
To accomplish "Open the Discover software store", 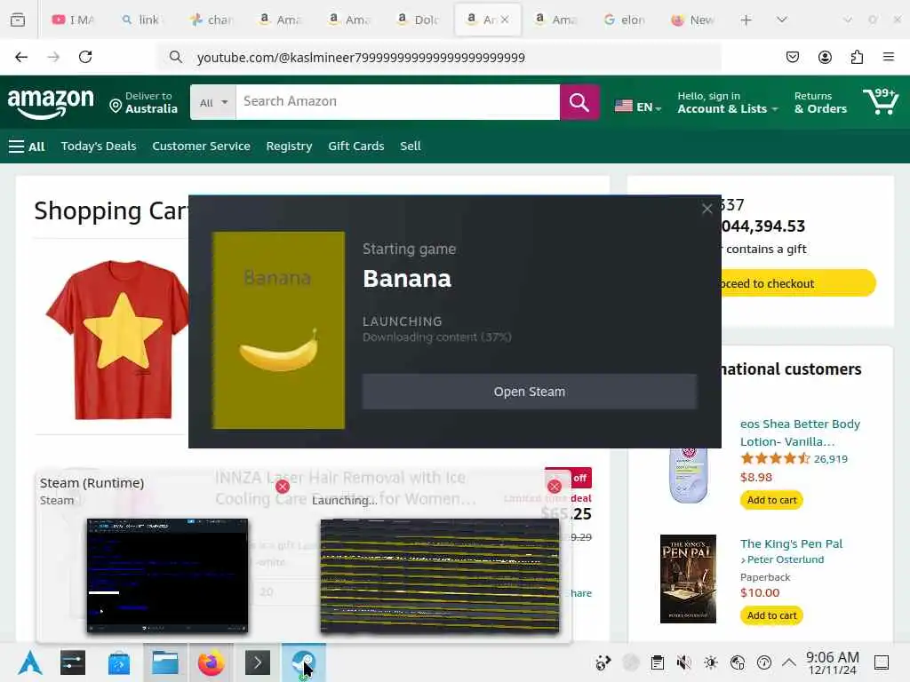I will click(119, 662).
